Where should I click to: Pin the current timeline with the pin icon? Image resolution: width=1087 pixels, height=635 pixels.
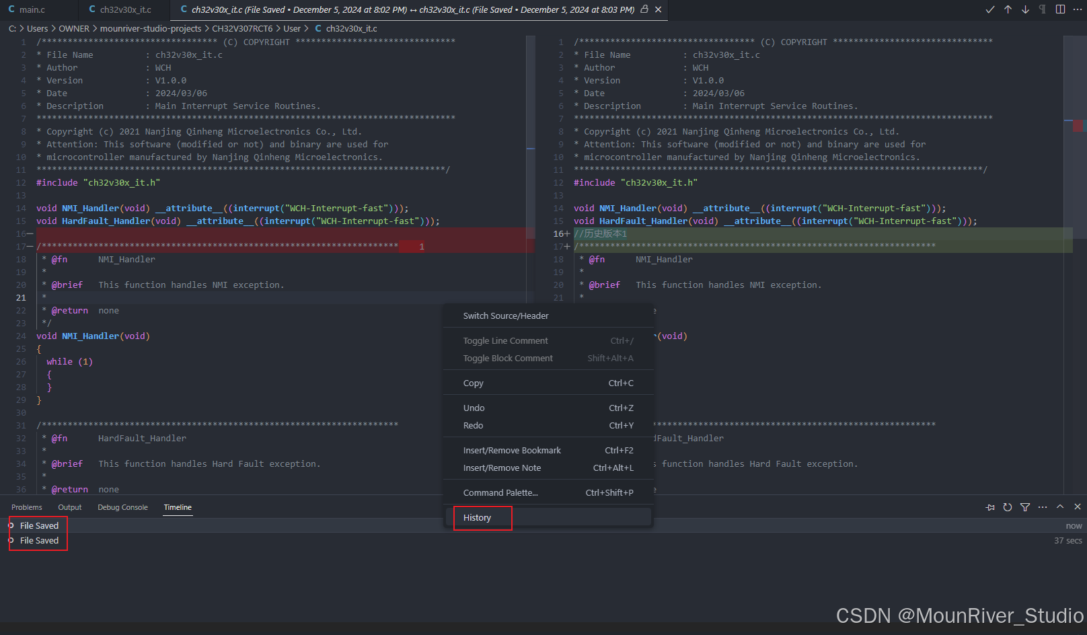pyautogui.click(x=990, y=507)
